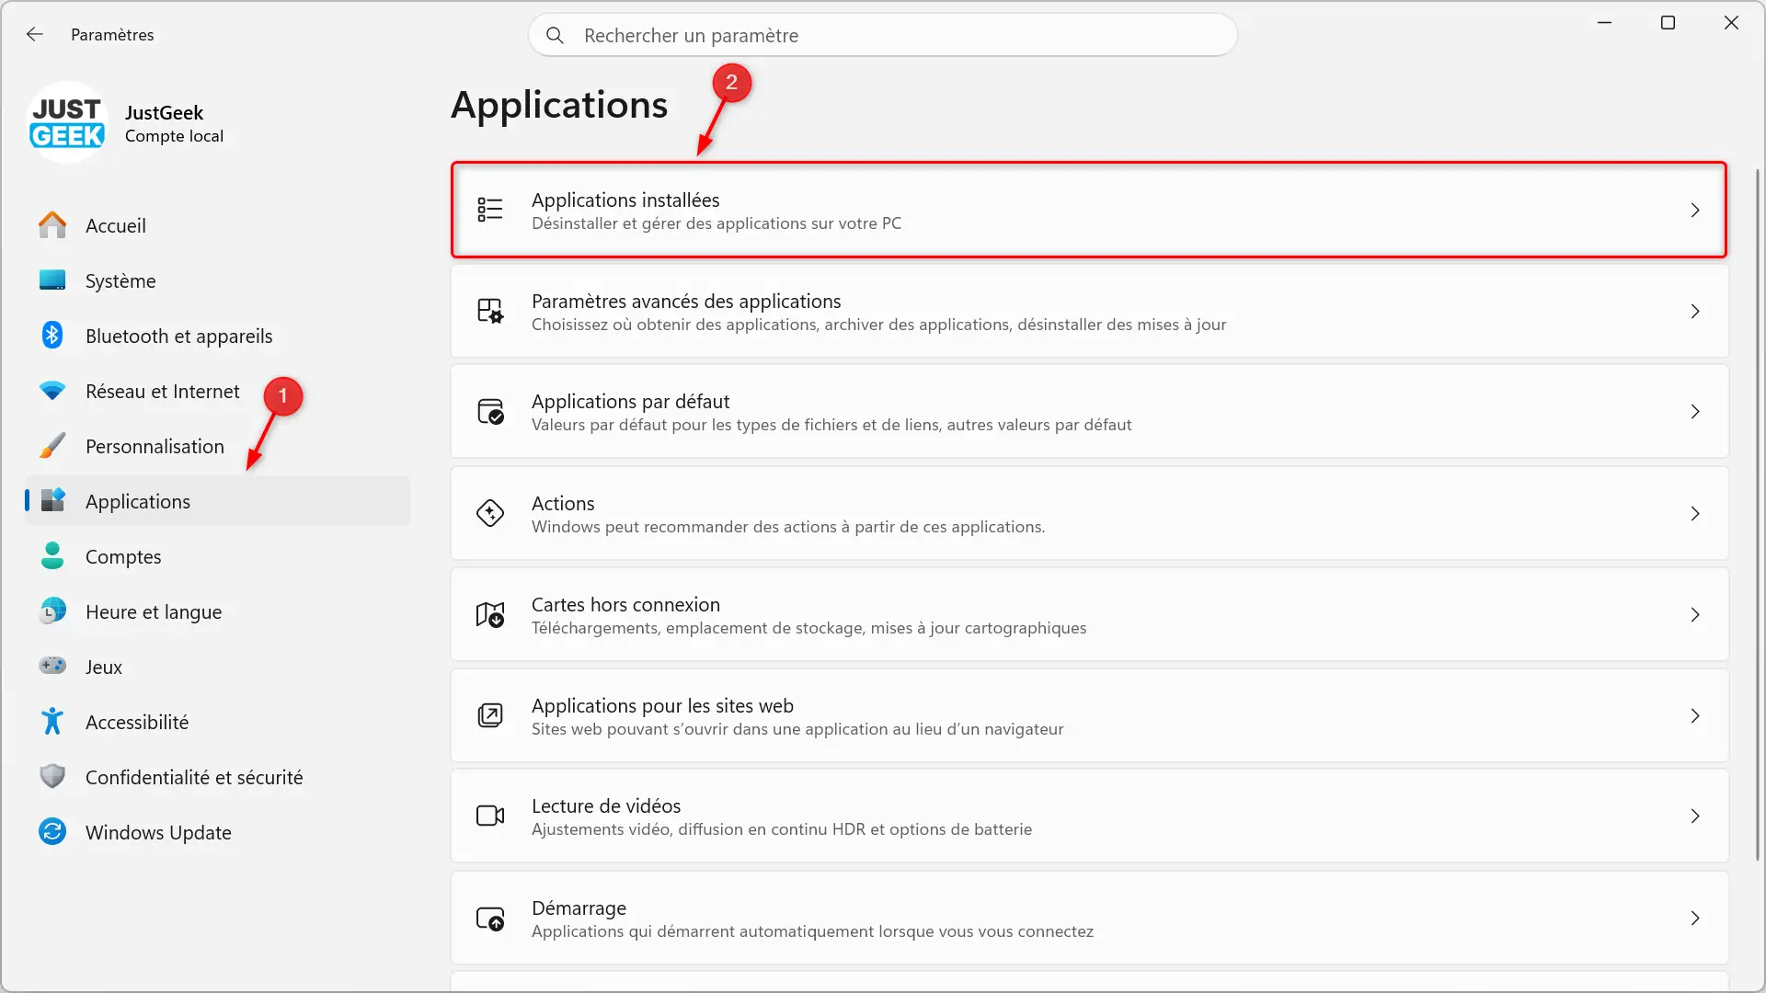
Task: Open Applications pour les sites web chevron
Action: 1695,716
